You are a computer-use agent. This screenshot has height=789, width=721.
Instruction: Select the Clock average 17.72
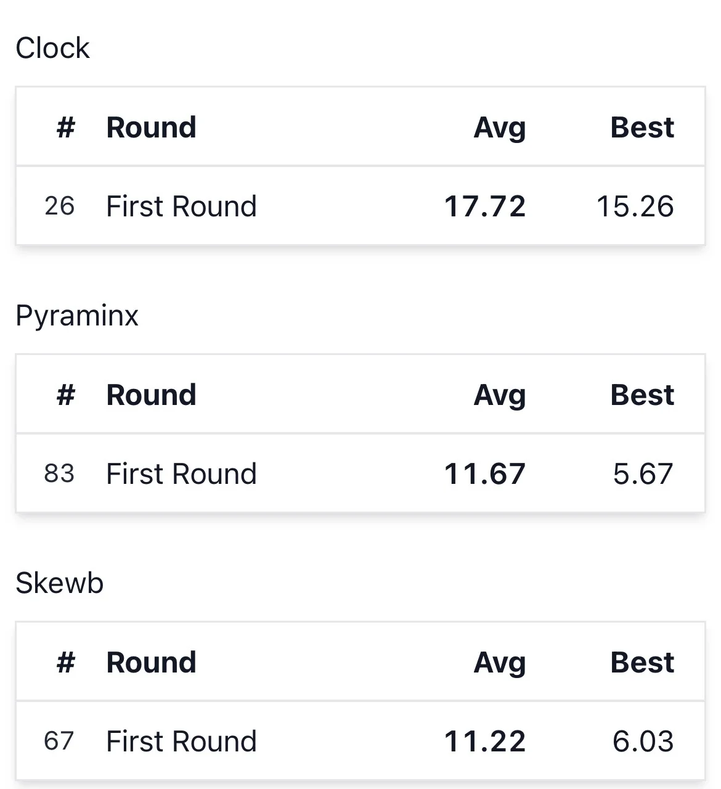point(485,206)
